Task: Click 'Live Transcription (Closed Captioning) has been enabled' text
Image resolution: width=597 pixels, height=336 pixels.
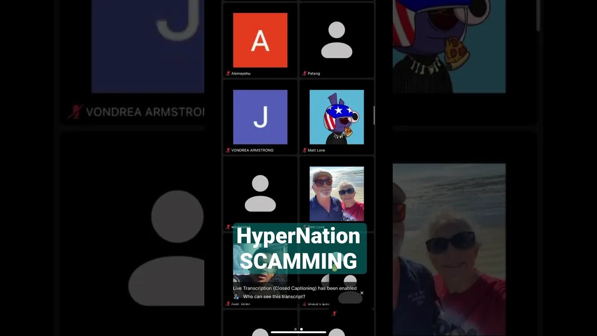Action: (295, 288)
